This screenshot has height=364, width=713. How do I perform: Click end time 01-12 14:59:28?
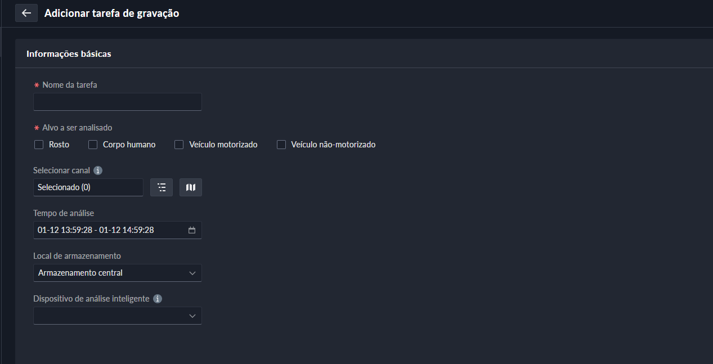[127, 230]
